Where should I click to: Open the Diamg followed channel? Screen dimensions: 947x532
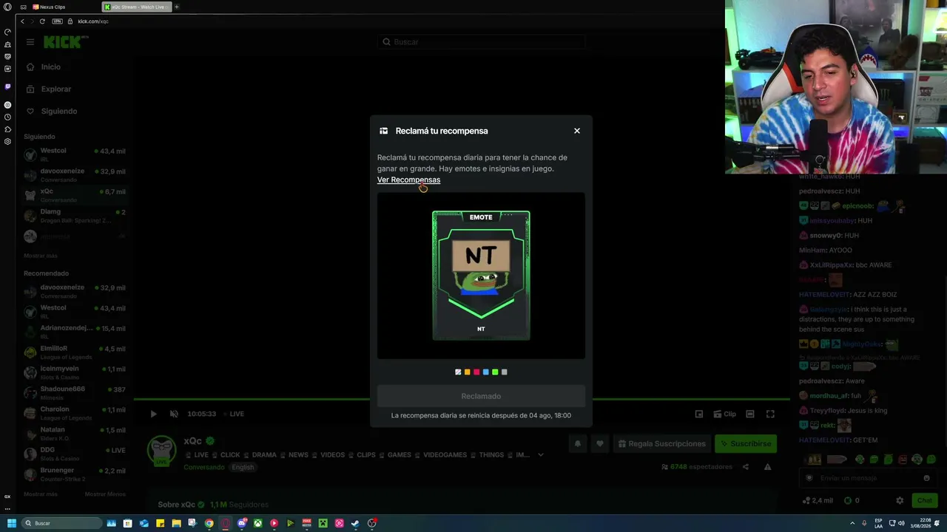[74, 216]
